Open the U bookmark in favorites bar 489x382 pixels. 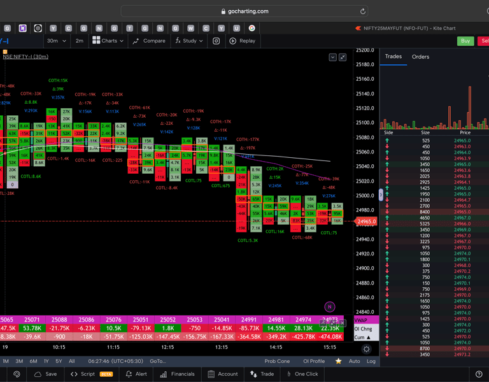pos(236,29)
